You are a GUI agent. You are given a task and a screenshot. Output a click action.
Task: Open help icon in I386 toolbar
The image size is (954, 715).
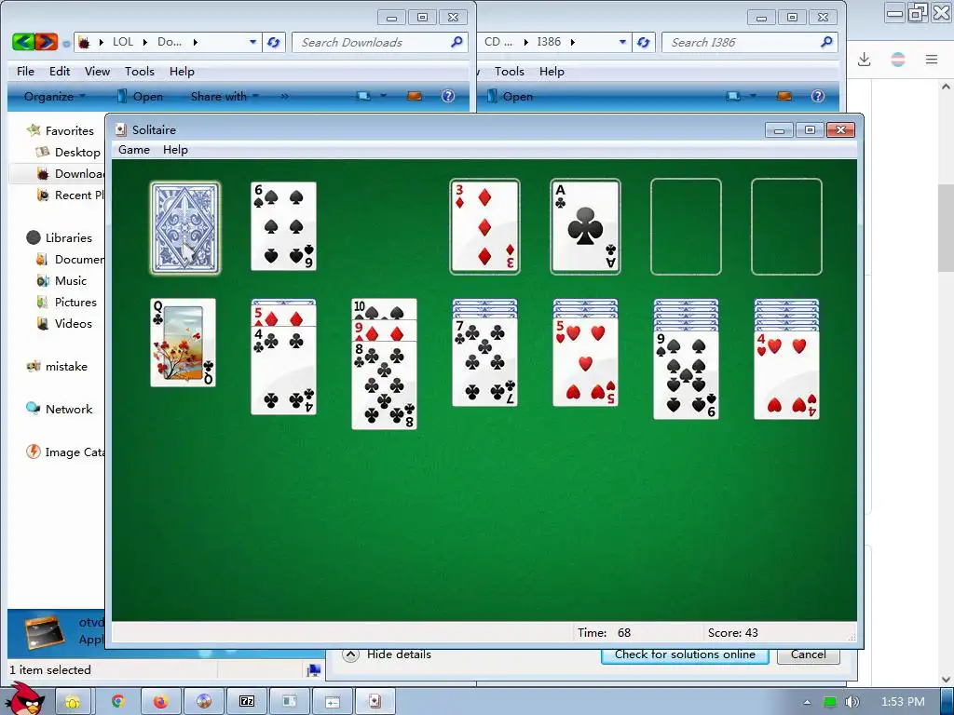[x=818, y=96]
